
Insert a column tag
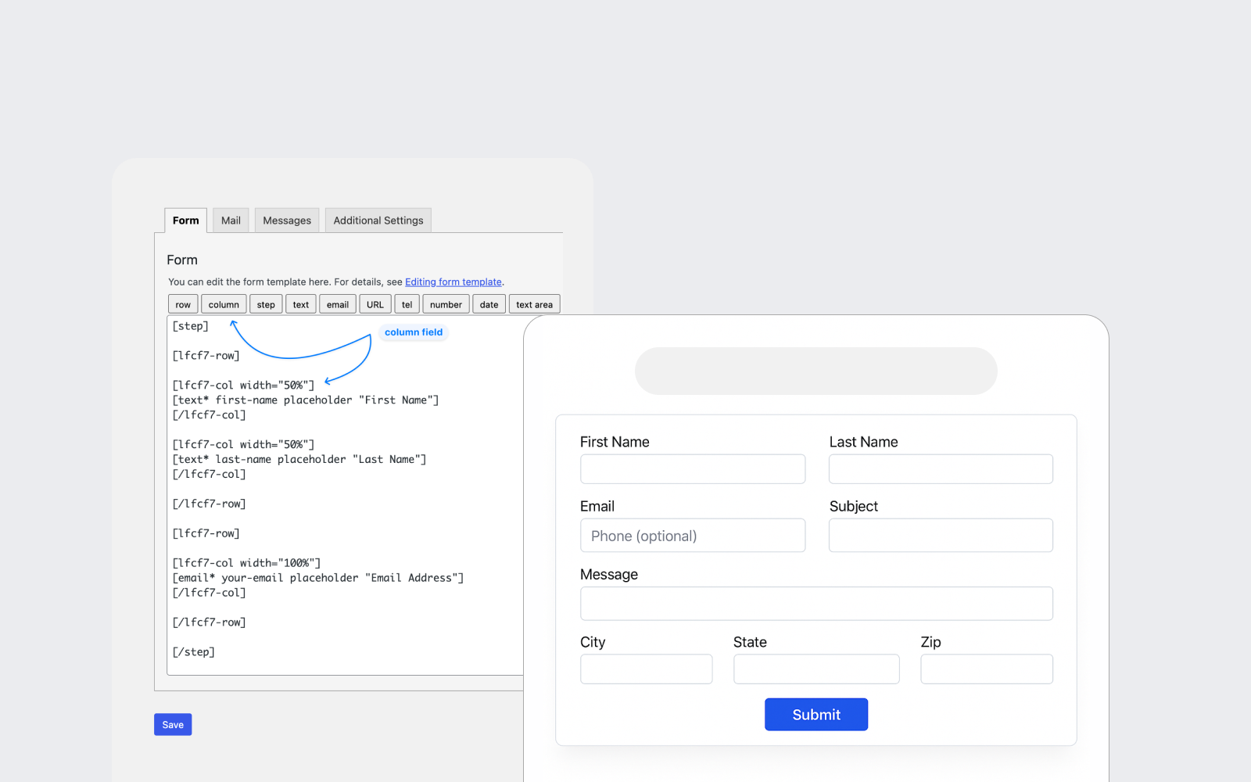point(224,304)
